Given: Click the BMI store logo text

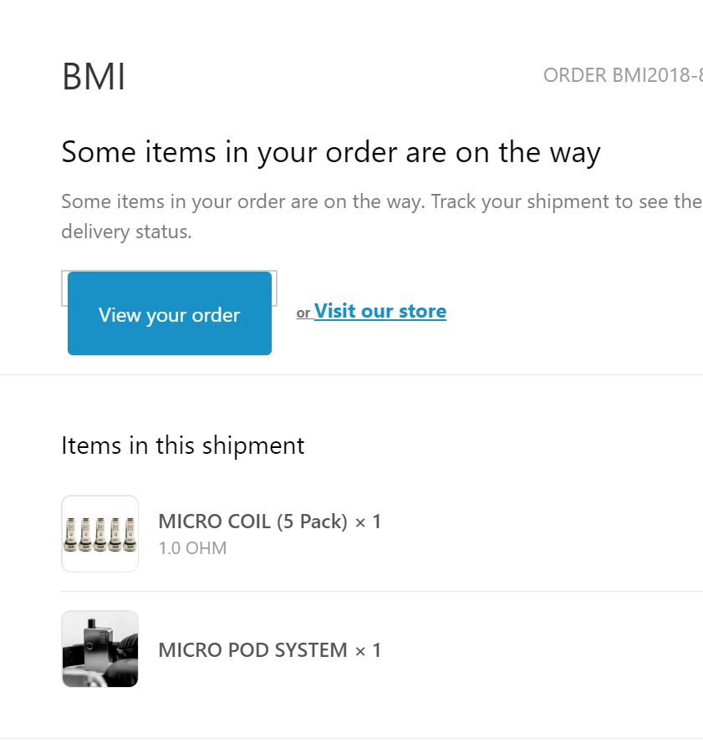Looking at the screenshot, I should (x=94, y=77).
